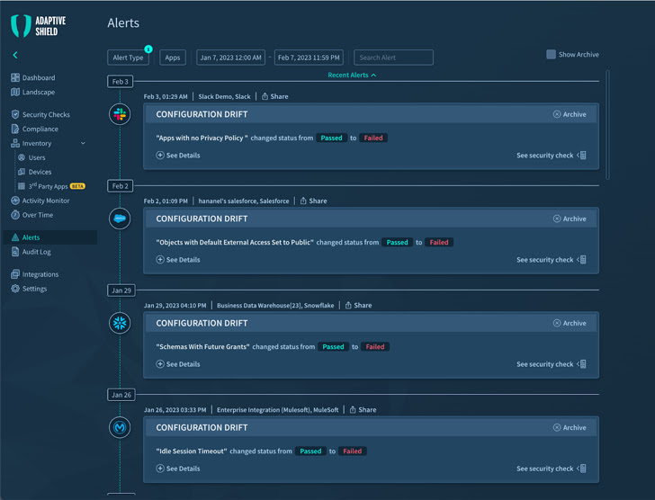Share the Business Data Warehouse alert

tap(358, 305)
